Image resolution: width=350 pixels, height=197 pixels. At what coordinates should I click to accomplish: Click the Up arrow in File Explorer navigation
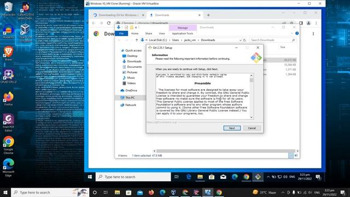(x=137, y=40)
